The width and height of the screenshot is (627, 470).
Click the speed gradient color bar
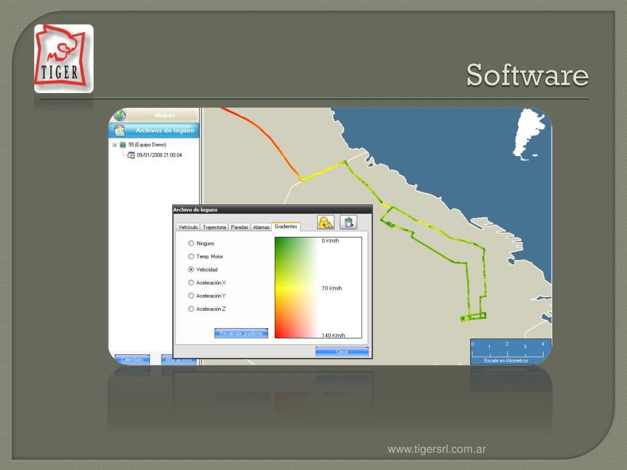click(x=297, y=288)
